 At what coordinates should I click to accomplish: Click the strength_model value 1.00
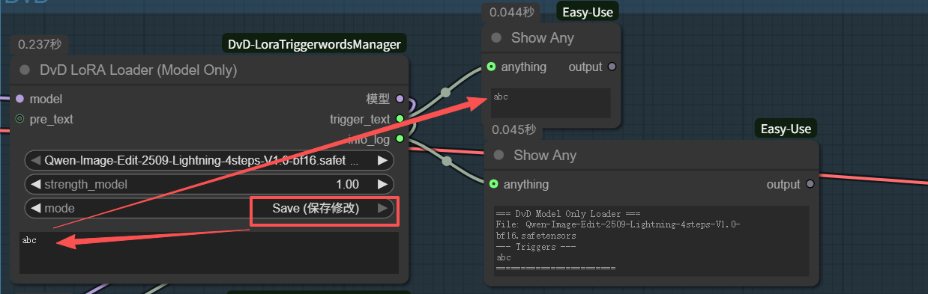(347, 184)
